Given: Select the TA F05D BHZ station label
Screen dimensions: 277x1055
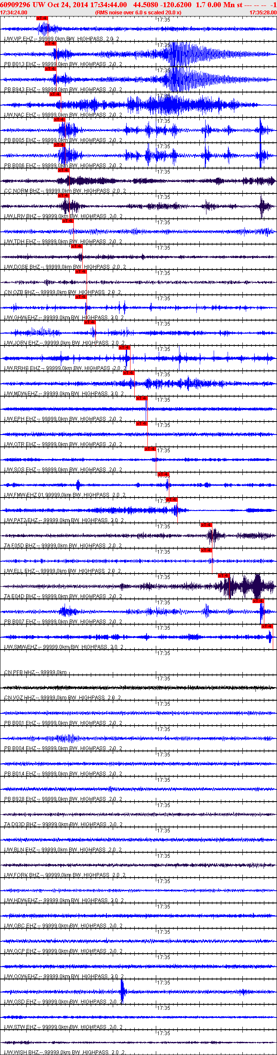Looking at the screenshot, I should point(63,546).
